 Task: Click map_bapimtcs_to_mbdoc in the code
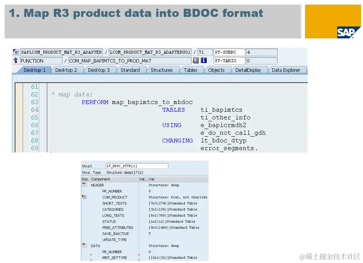click(152, 102)
